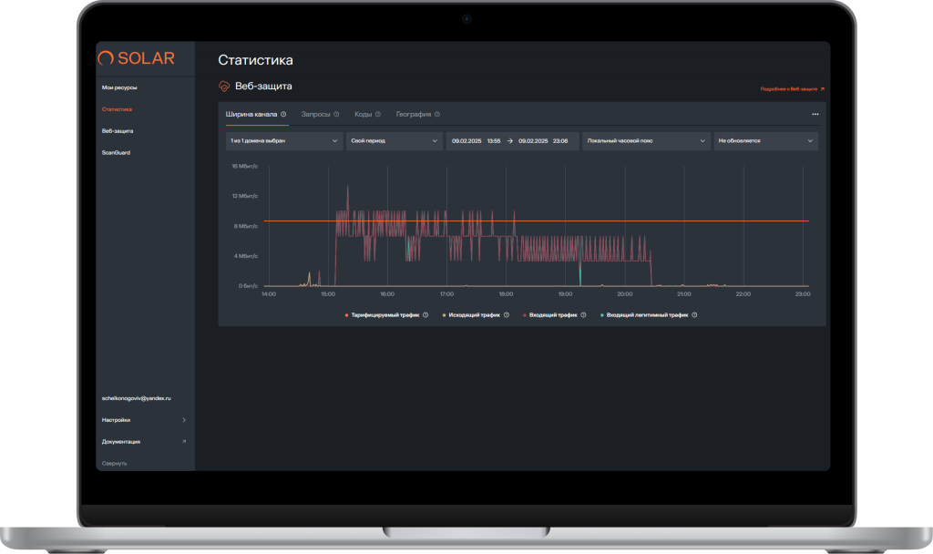Click the info icon beside География tab
The height and width of the screenshot is (554, 933).
point(436,114)
